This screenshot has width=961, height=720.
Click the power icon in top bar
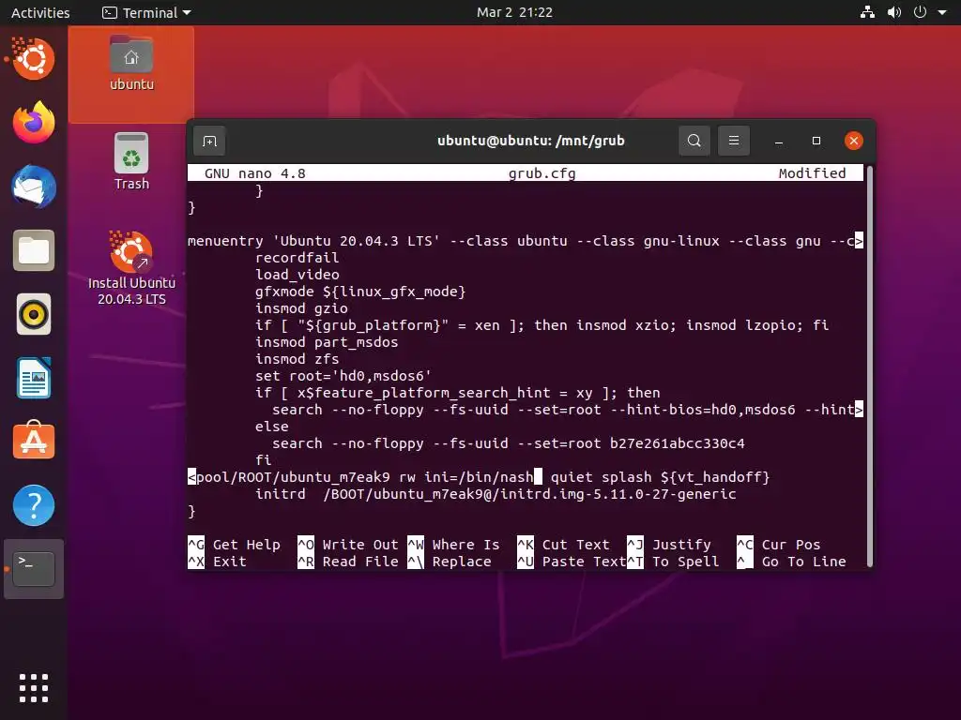pos(920,12)
